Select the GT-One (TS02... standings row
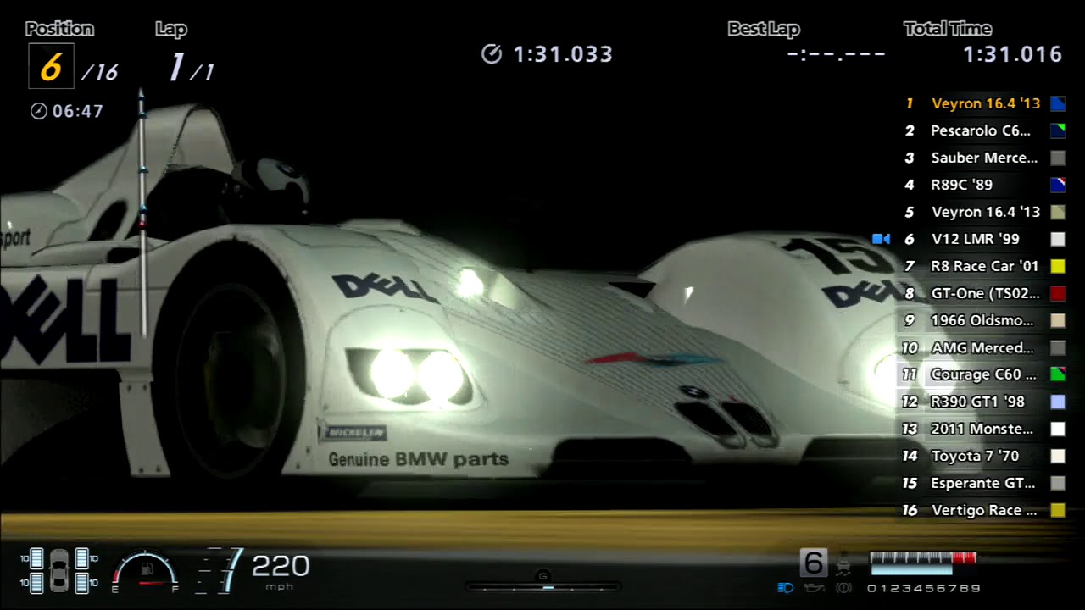The height and width of the screenshot is (610, 1085). tap(983, 293)
